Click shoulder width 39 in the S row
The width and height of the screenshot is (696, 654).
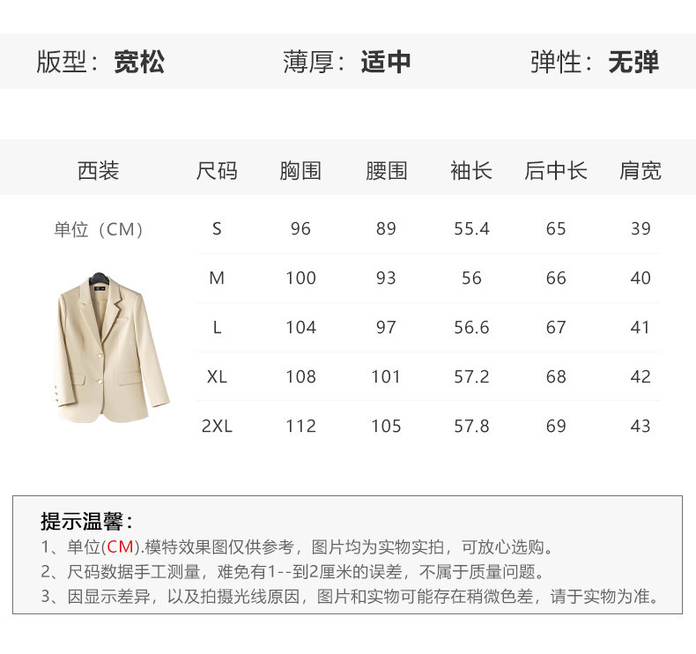tap(640, 228)
